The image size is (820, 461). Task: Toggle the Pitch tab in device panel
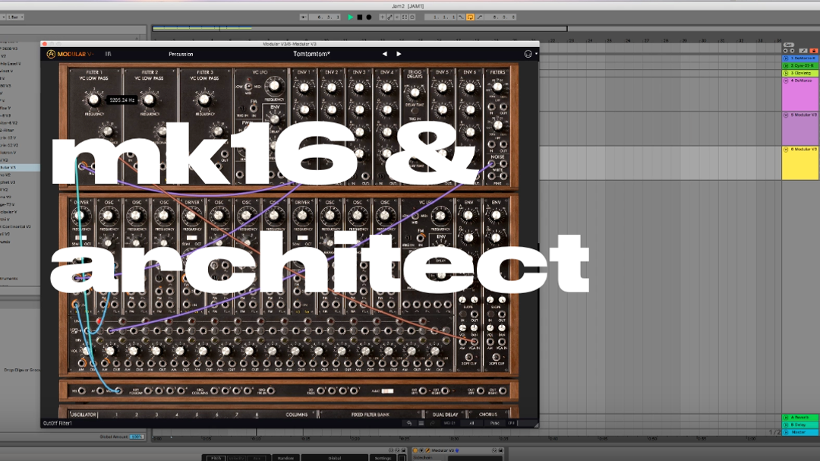(x=216, y=458)
